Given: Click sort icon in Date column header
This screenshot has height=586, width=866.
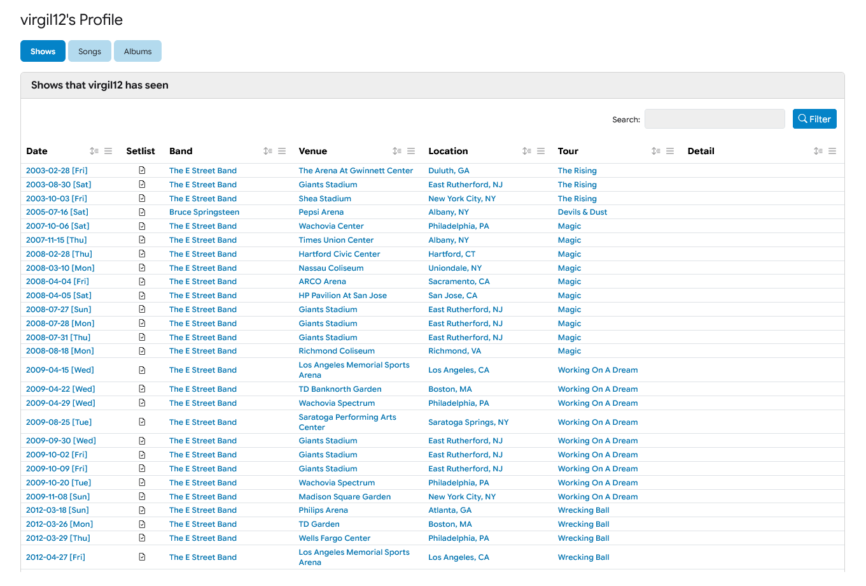Looking at the screenshot, I should click(x=94, y=151).
